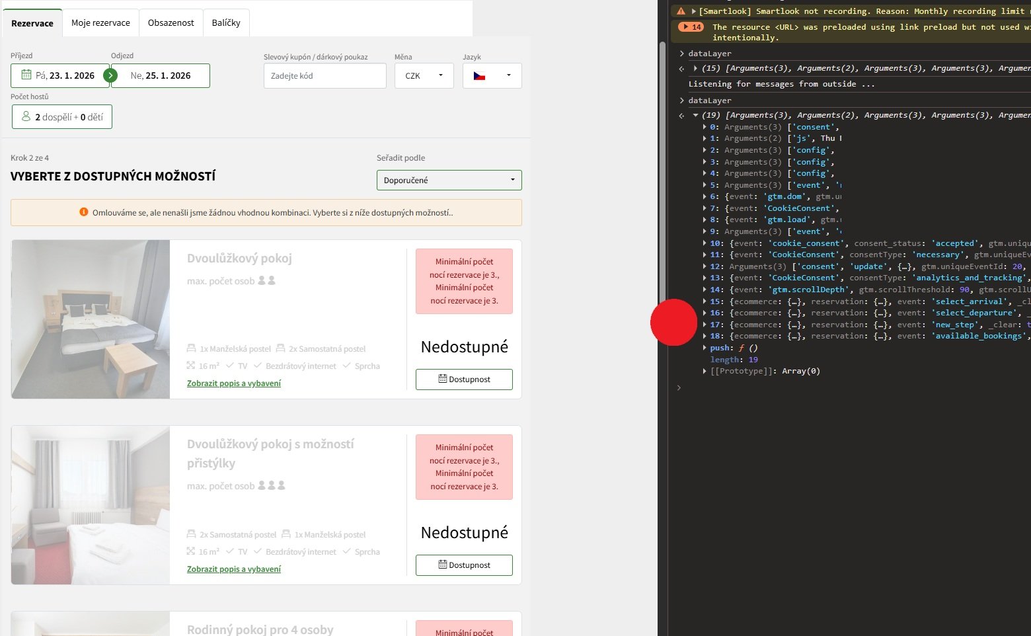Open the Doporučené sort dropdown

click(449, 180)
